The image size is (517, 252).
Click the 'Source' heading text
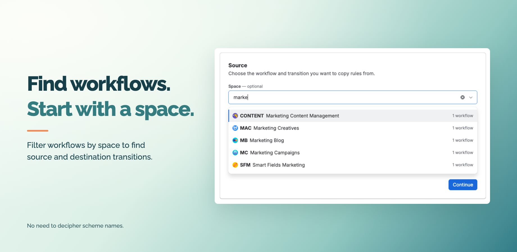coord(238,65)
